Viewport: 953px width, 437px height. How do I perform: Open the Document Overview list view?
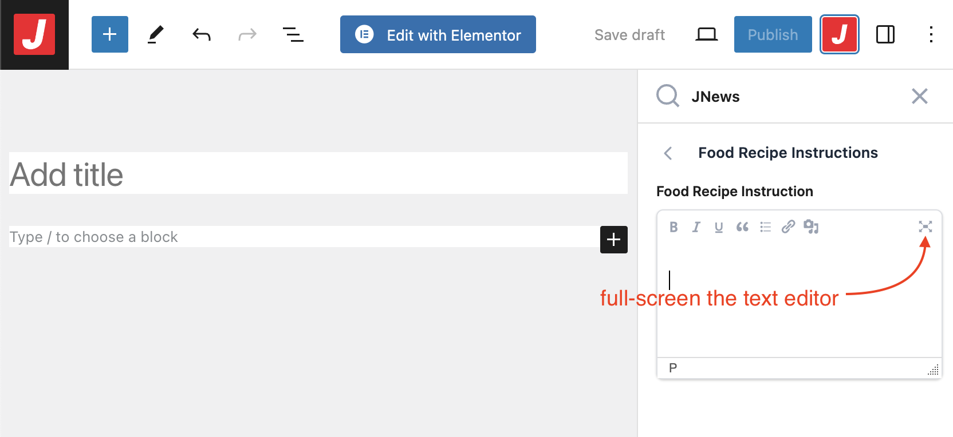point(293,34)
